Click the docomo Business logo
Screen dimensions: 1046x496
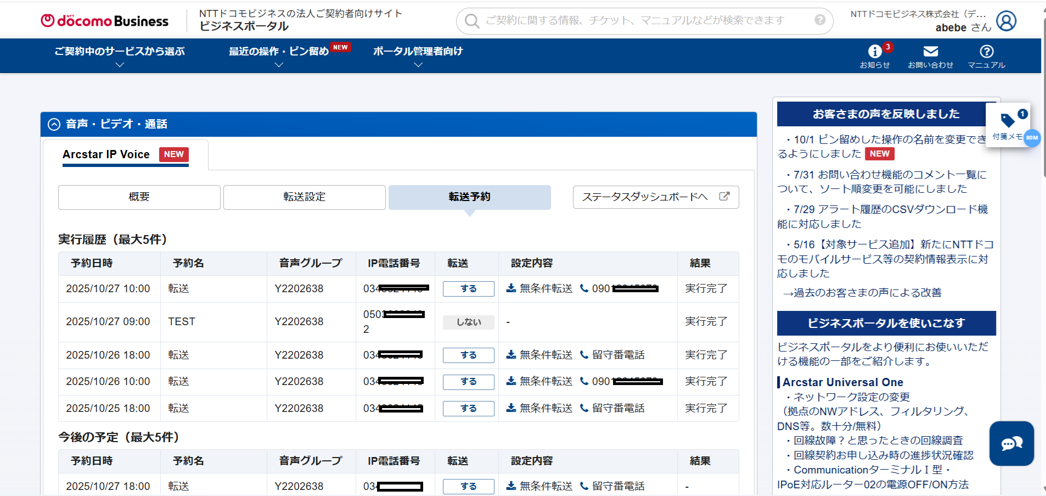coord(105,21)
